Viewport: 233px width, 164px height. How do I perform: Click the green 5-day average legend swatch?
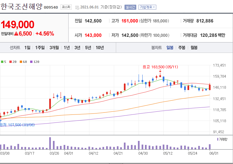tap(2, 62)
